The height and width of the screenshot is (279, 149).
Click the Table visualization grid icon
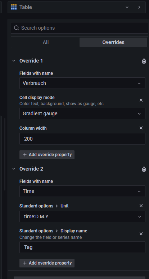pos(14,7)
